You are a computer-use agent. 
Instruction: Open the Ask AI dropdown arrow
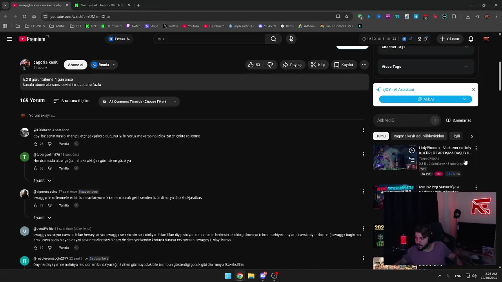tap(464, 99)
